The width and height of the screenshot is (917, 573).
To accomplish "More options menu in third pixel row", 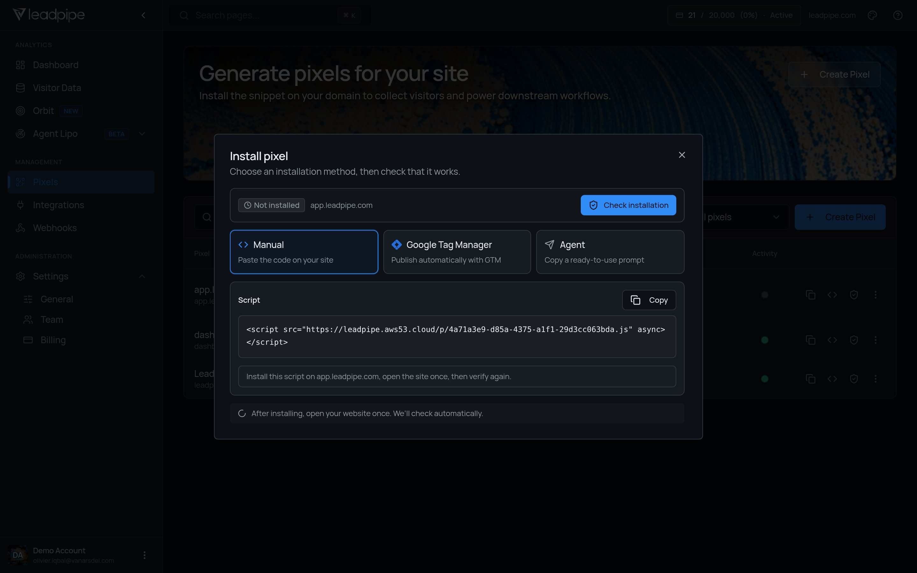I will [x=875, y=378].
